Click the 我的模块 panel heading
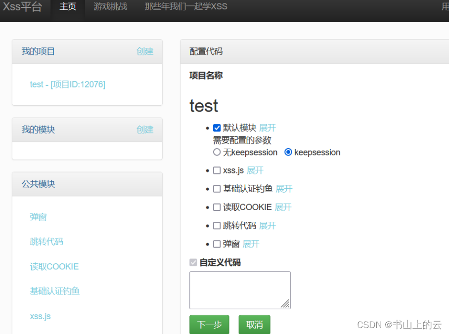The height and width of the screenshot is (334, 449). [38, 129]
